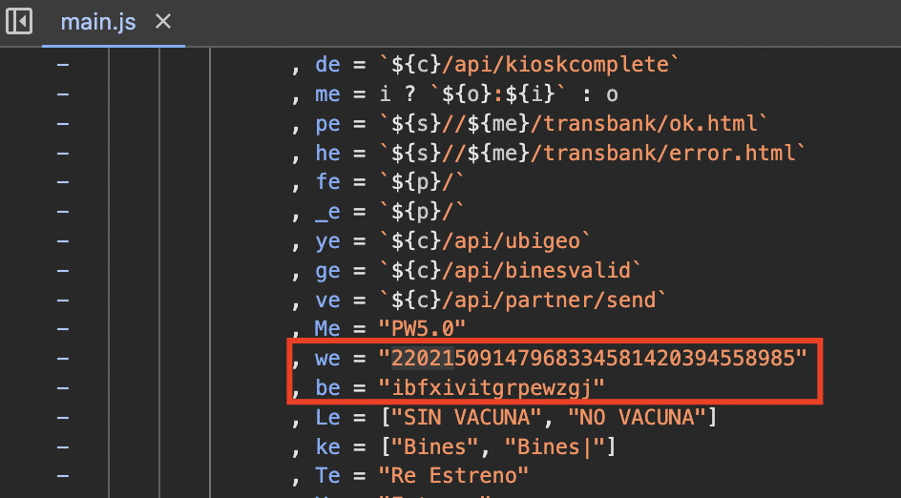The width and height of the screenshot is (901, 498).
Task: Click the transbank/error.html string
Action: (x=593, y=153)
